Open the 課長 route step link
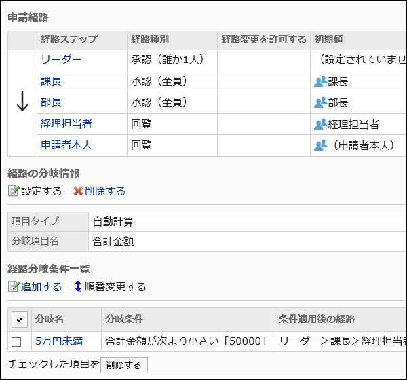The width and height of the screenshot is (407, 380). (51, 81)
